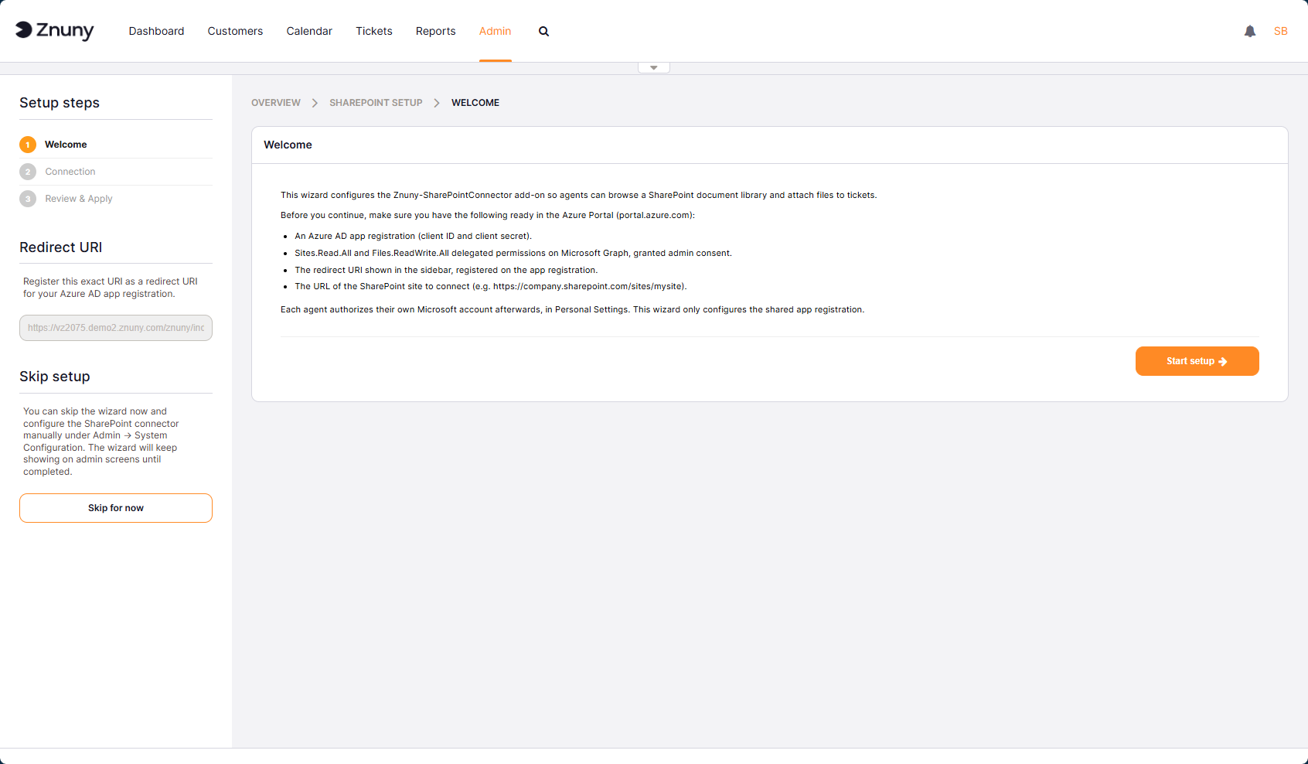The height and width of the screenshot is (764, 1308).
Task: Open the Calendar menu
Action: (309, 31)
